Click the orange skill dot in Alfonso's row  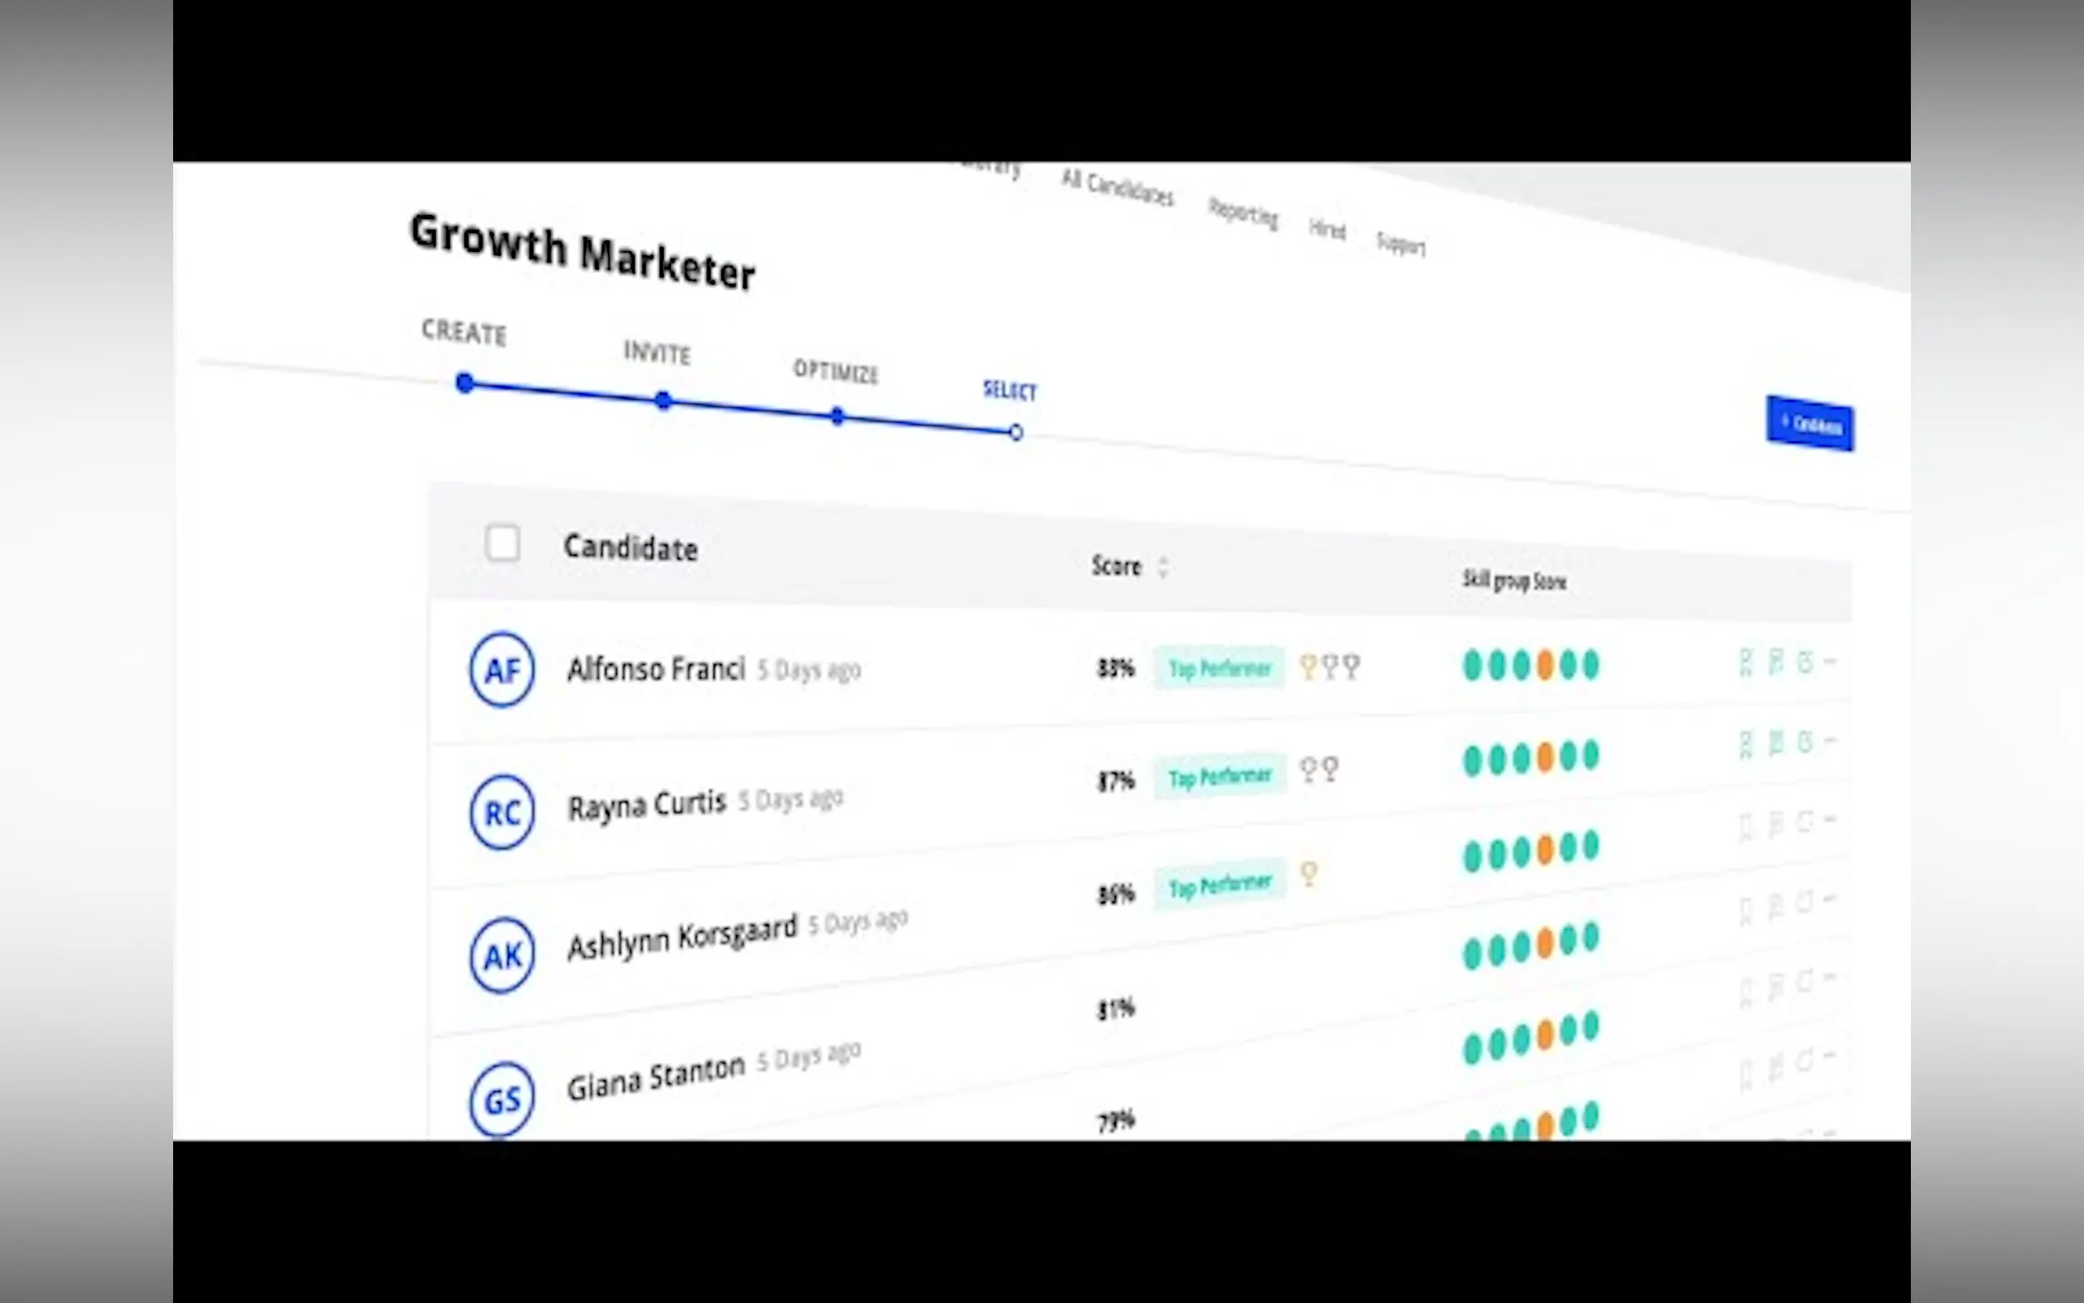pos(1545,665)
